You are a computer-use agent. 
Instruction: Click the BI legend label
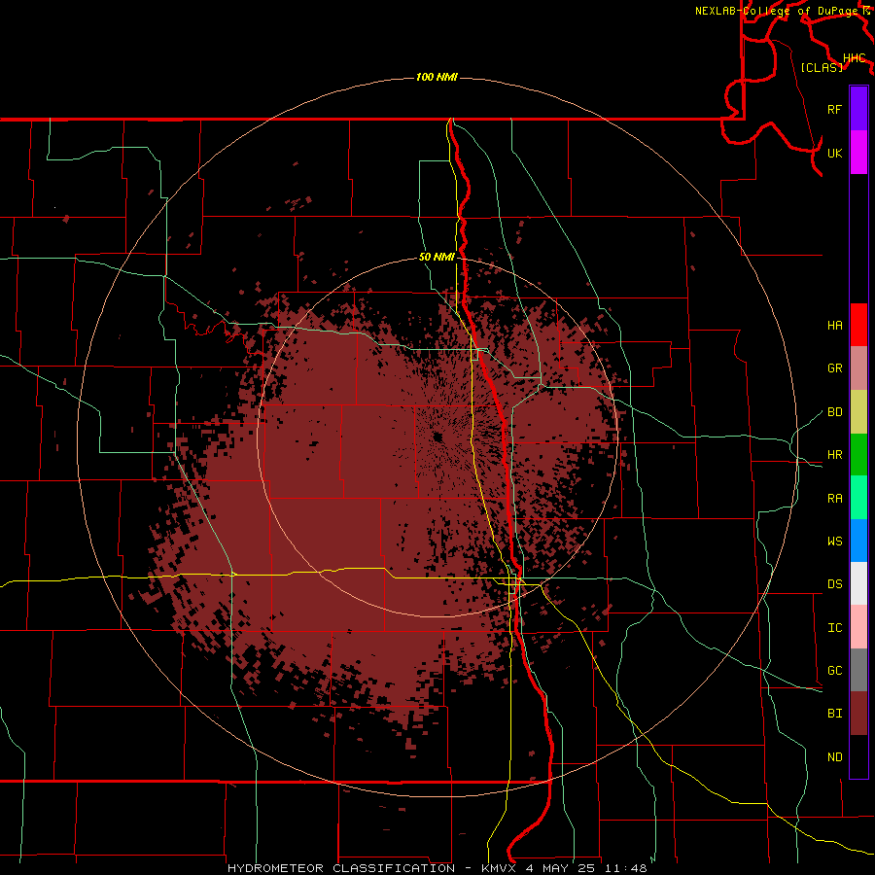pos(834,714)
